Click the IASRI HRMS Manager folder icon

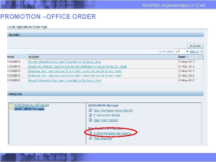[x=12, y=109]
